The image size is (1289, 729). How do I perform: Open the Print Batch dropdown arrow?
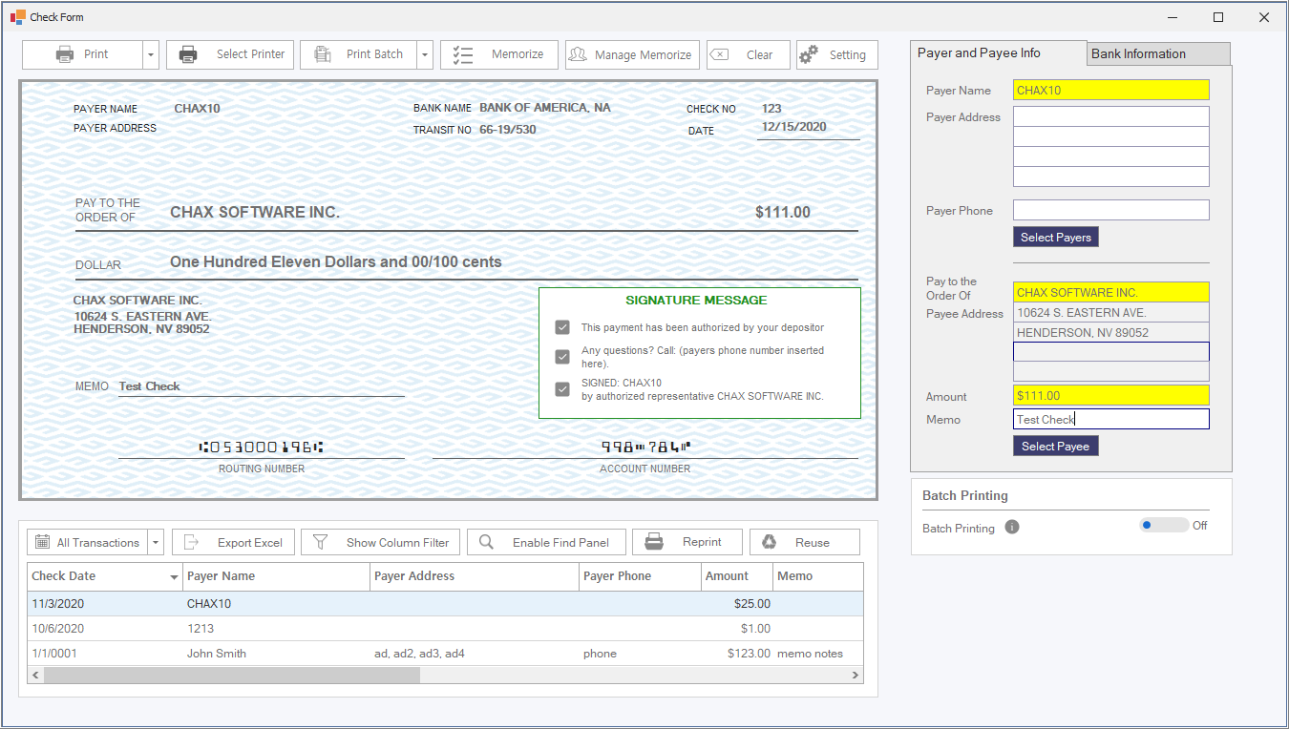point(424,55)
